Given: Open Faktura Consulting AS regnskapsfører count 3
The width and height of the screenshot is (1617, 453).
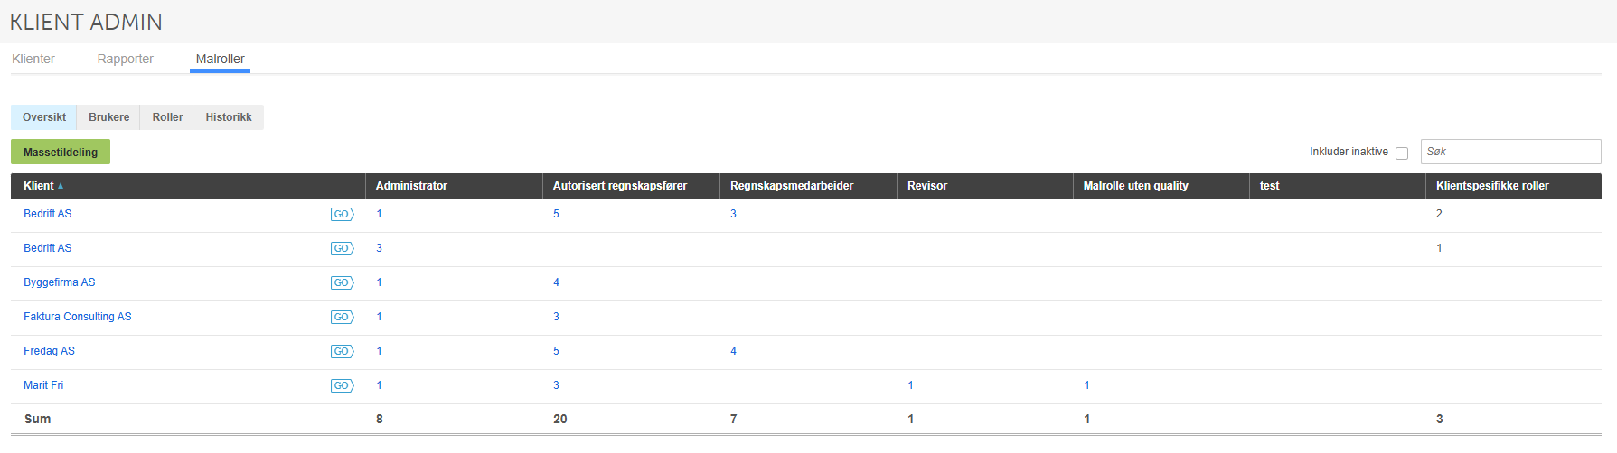Looking at the screenshot, I should (x=556, y=317).
